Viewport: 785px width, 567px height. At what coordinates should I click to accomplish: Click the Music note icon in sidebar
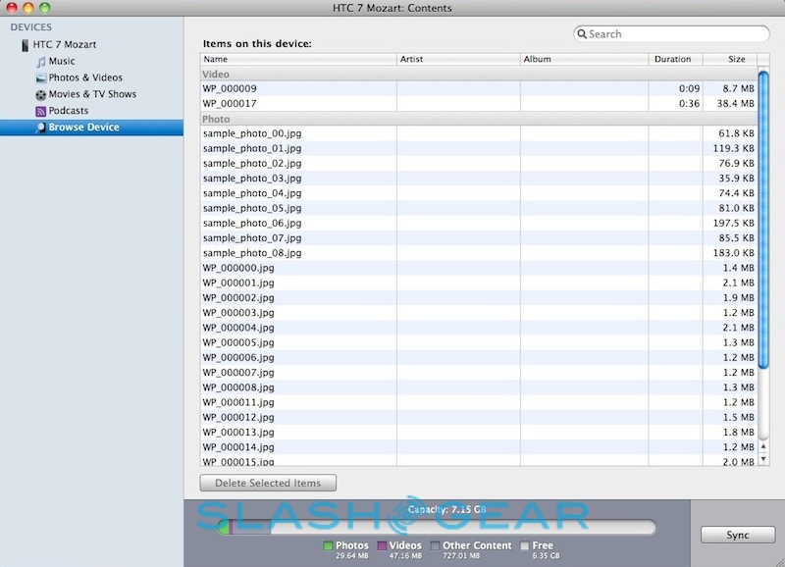coord(40,62)
